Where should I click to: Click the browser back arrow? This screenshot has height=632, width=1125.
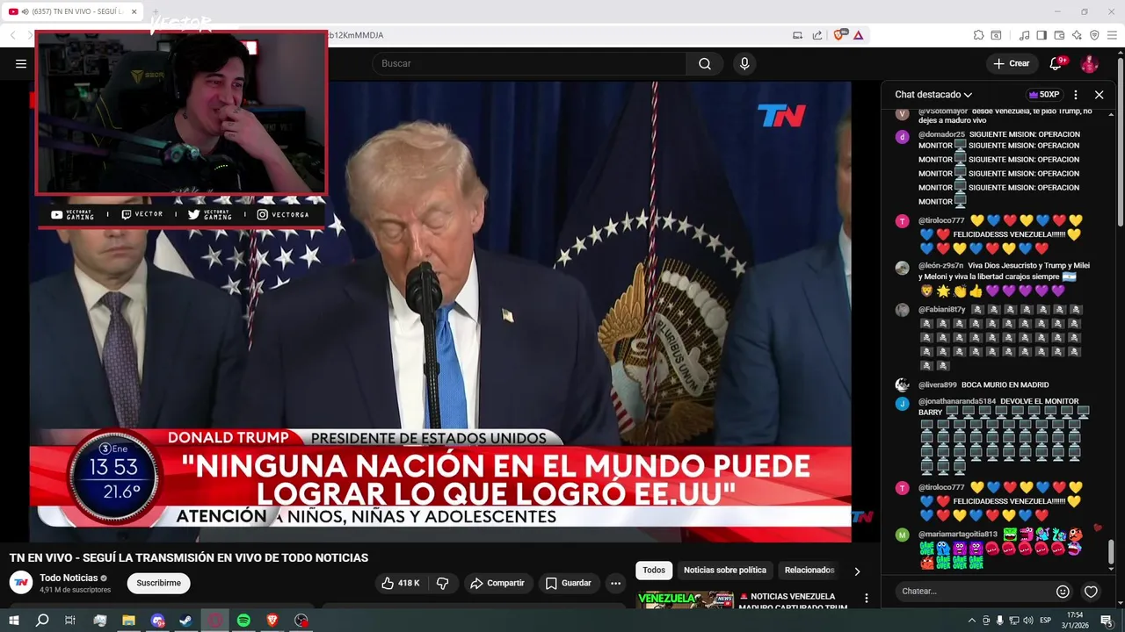(12, 35)
